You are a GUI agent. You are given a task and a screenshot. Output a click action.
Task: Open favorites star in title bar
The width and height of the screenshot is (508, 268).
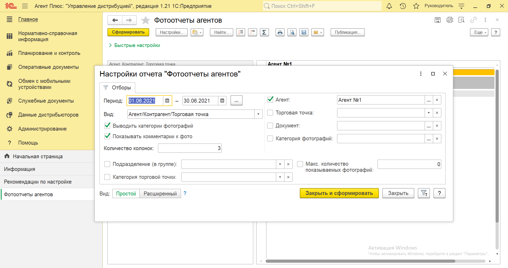pos(416,6)
